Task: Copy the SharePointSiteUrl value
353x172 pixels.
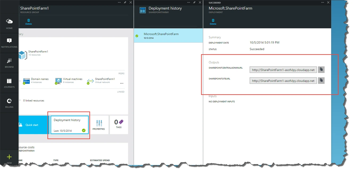Action: pos(321,80)
